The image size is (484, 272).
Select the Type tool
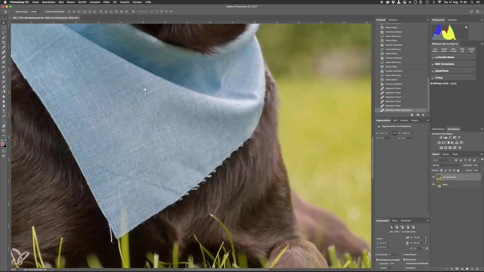4,111
